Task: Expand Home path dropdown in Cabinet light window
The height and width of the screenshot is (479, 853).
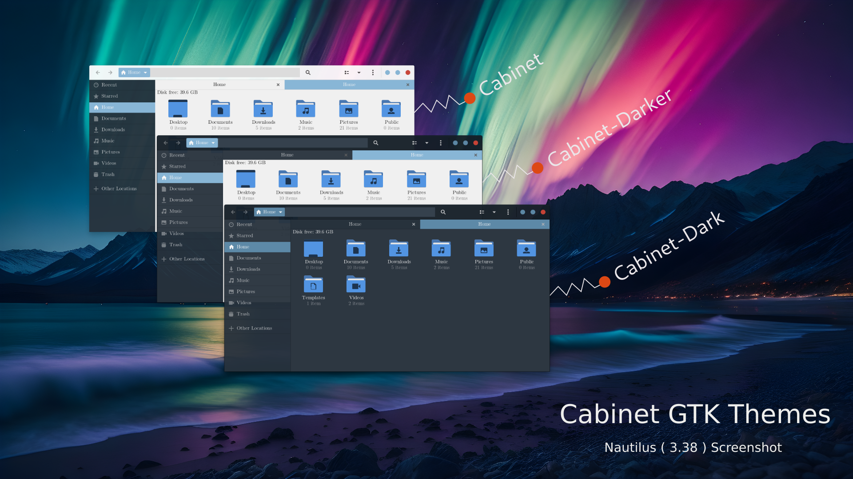Action: pos(134,72)
